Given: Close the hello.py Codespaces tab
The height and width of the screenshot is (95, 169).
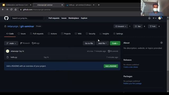Looking at the screenshot, I should click(x=94, y=5).
